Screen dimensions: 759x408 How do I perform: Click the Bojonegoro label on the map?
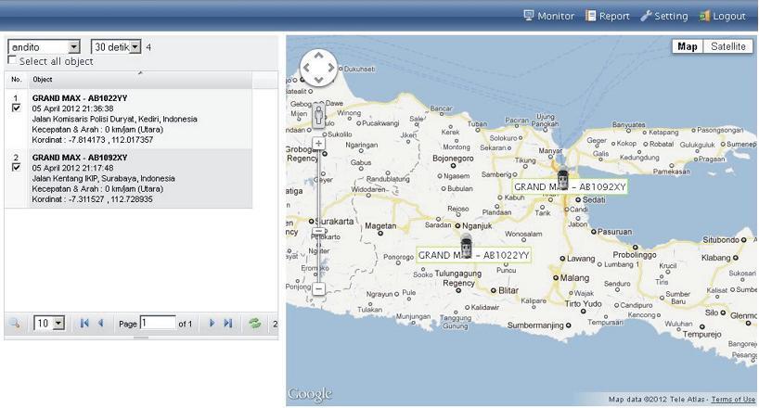453,159
